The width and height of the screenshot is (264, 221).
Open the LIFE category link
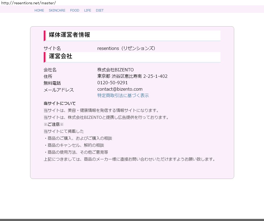pyautogui.click(x=88, y=10)
